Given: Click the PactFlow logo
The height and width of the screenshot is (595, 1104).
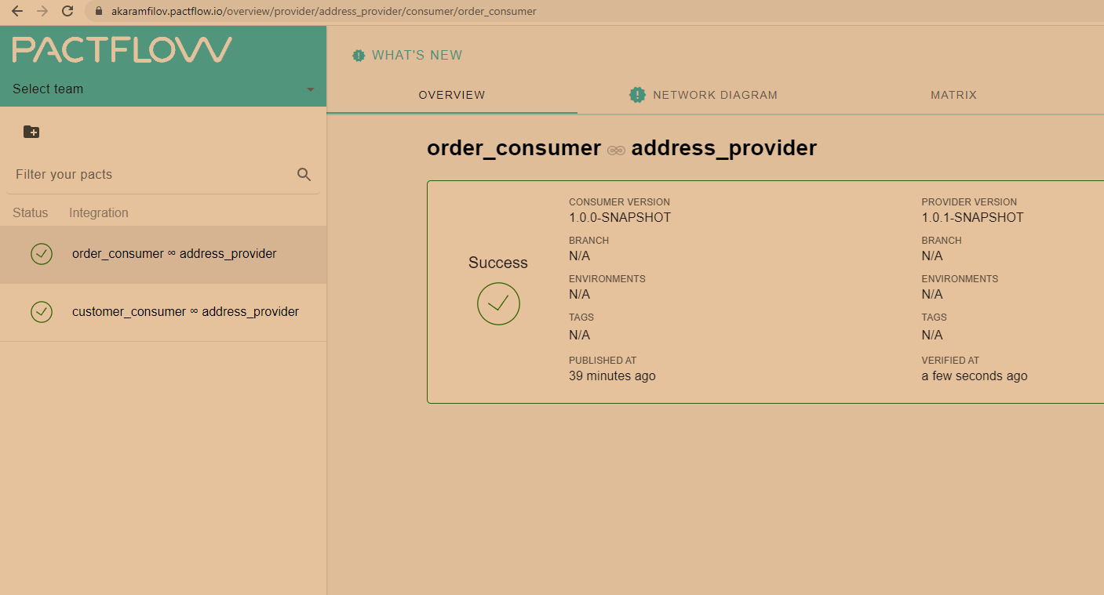Looking at the screenshot, I should pos(122,49).
